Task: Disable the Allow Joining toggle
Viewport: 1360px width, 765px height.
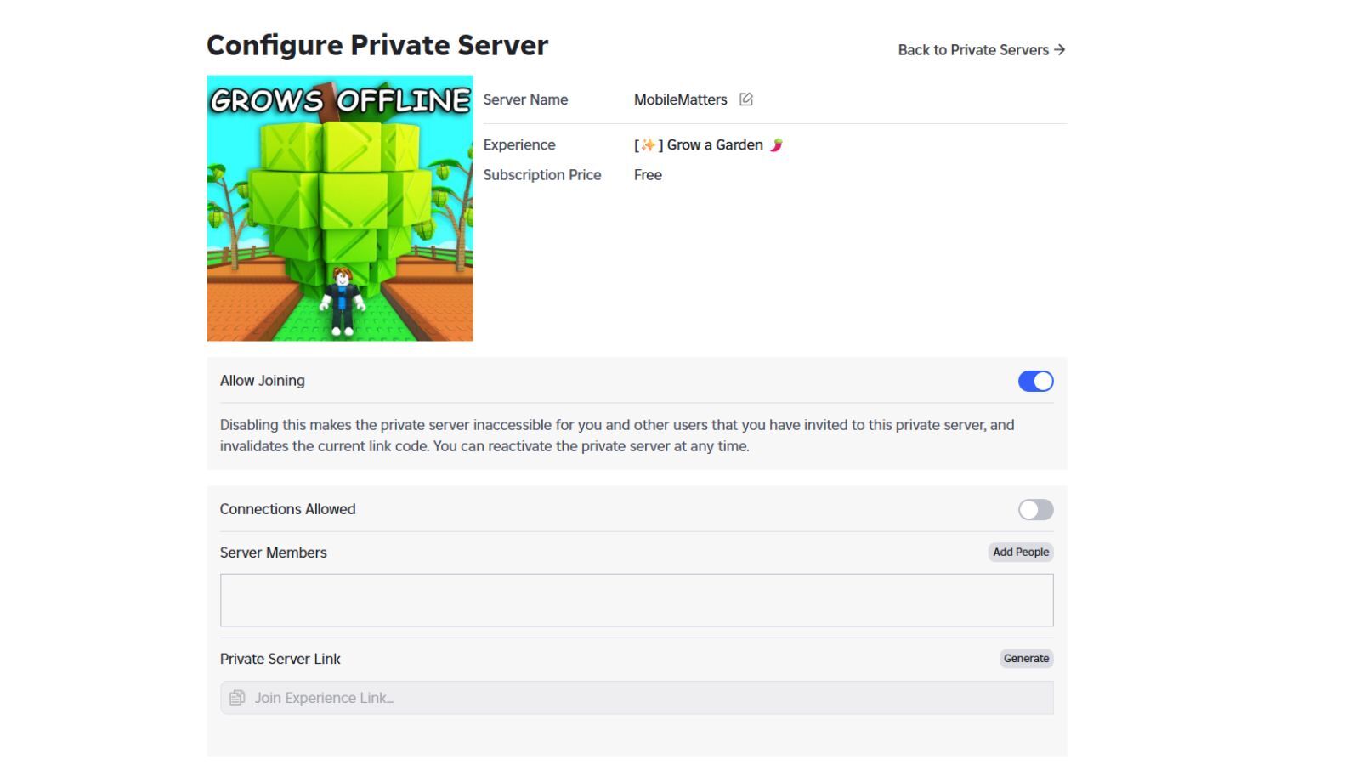Action: click(1035, 381)
